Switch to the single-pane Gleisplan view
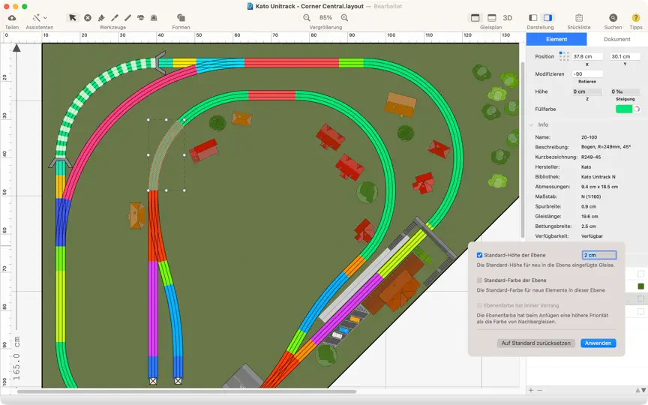This screenshot has width=648, height=405. click(x=475, y=18)
